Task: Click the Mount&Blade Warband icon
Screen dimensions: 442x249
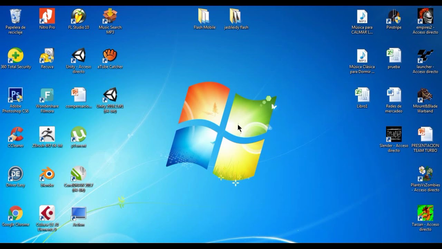Action: tap(425, 95)
